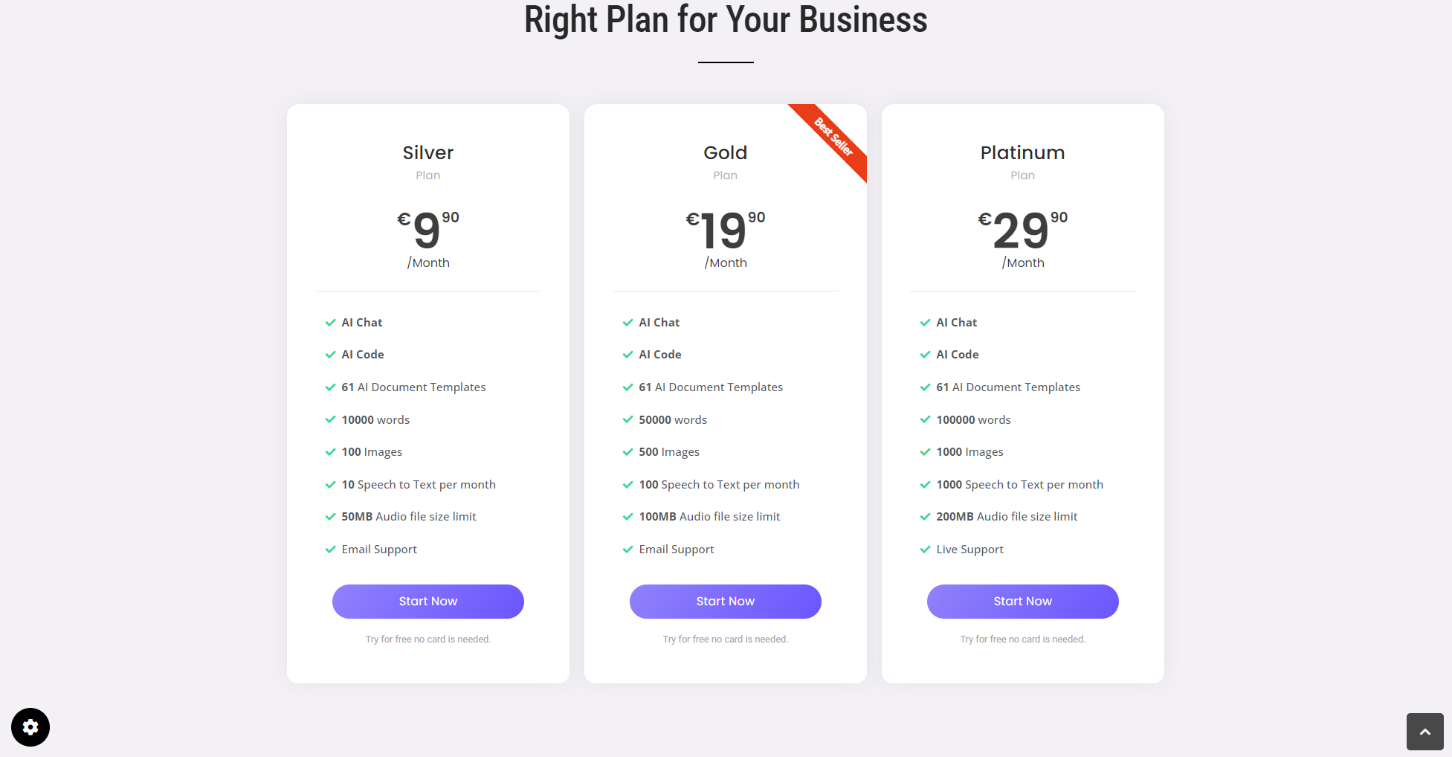Open the settings gear in bottom left corner

(x=30, y=727)
